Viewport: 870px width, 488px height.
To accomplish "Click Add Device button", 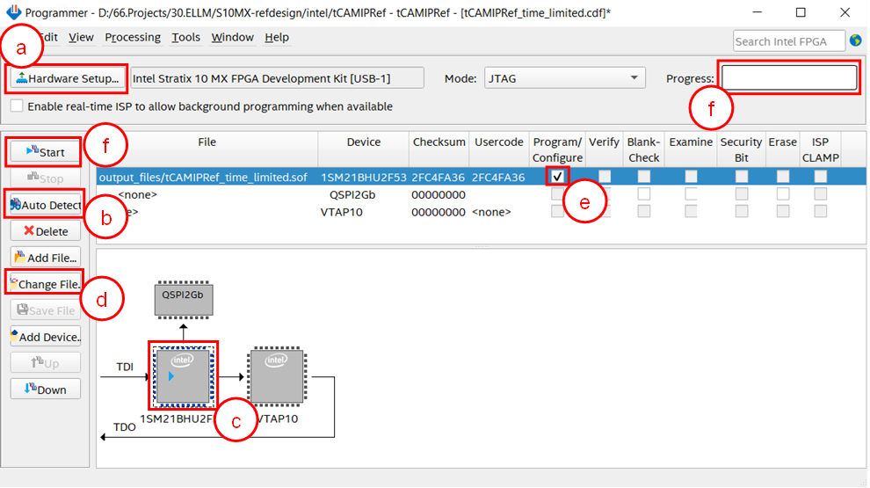I will [x=45, y=337].
